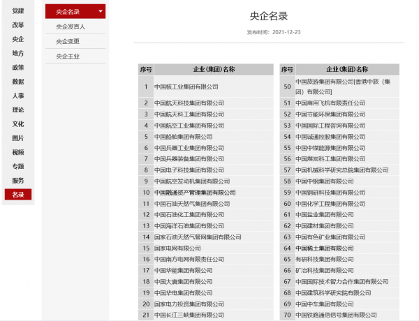Click the 央企名录 page title

click(x=269, y=16)
